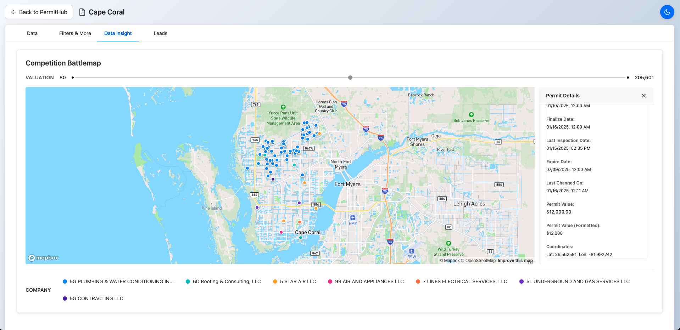Click the coordinates value in Permit Details
The image size is (680, 330).
pyautogui.click(x=579, y=255)
